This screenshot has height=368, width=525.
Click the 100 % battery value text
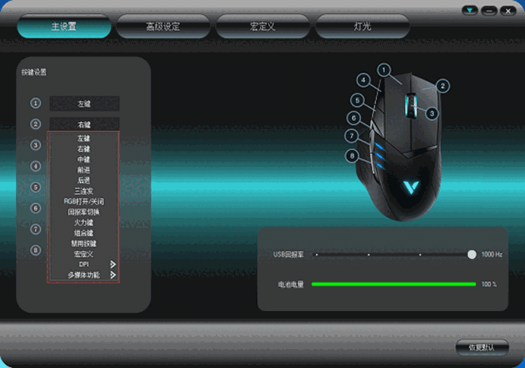pos(489,284)
